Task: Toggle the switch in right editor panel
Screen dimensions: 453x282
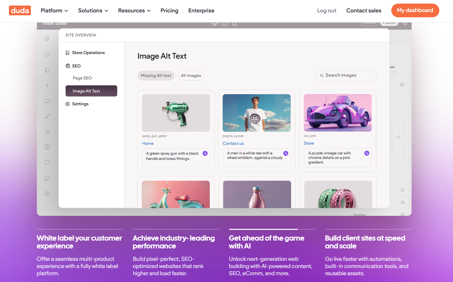Action: click(x=400, y=84)
